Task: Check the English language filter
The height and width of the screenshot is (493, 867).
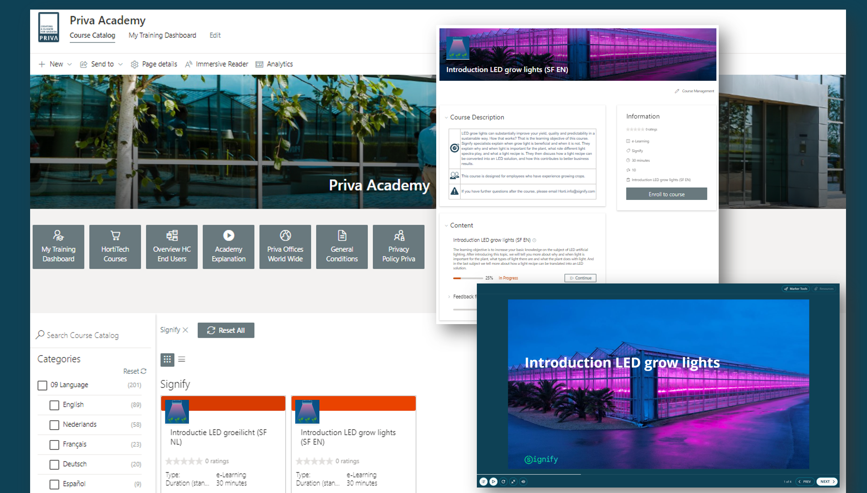Action: tap(54, 405)
